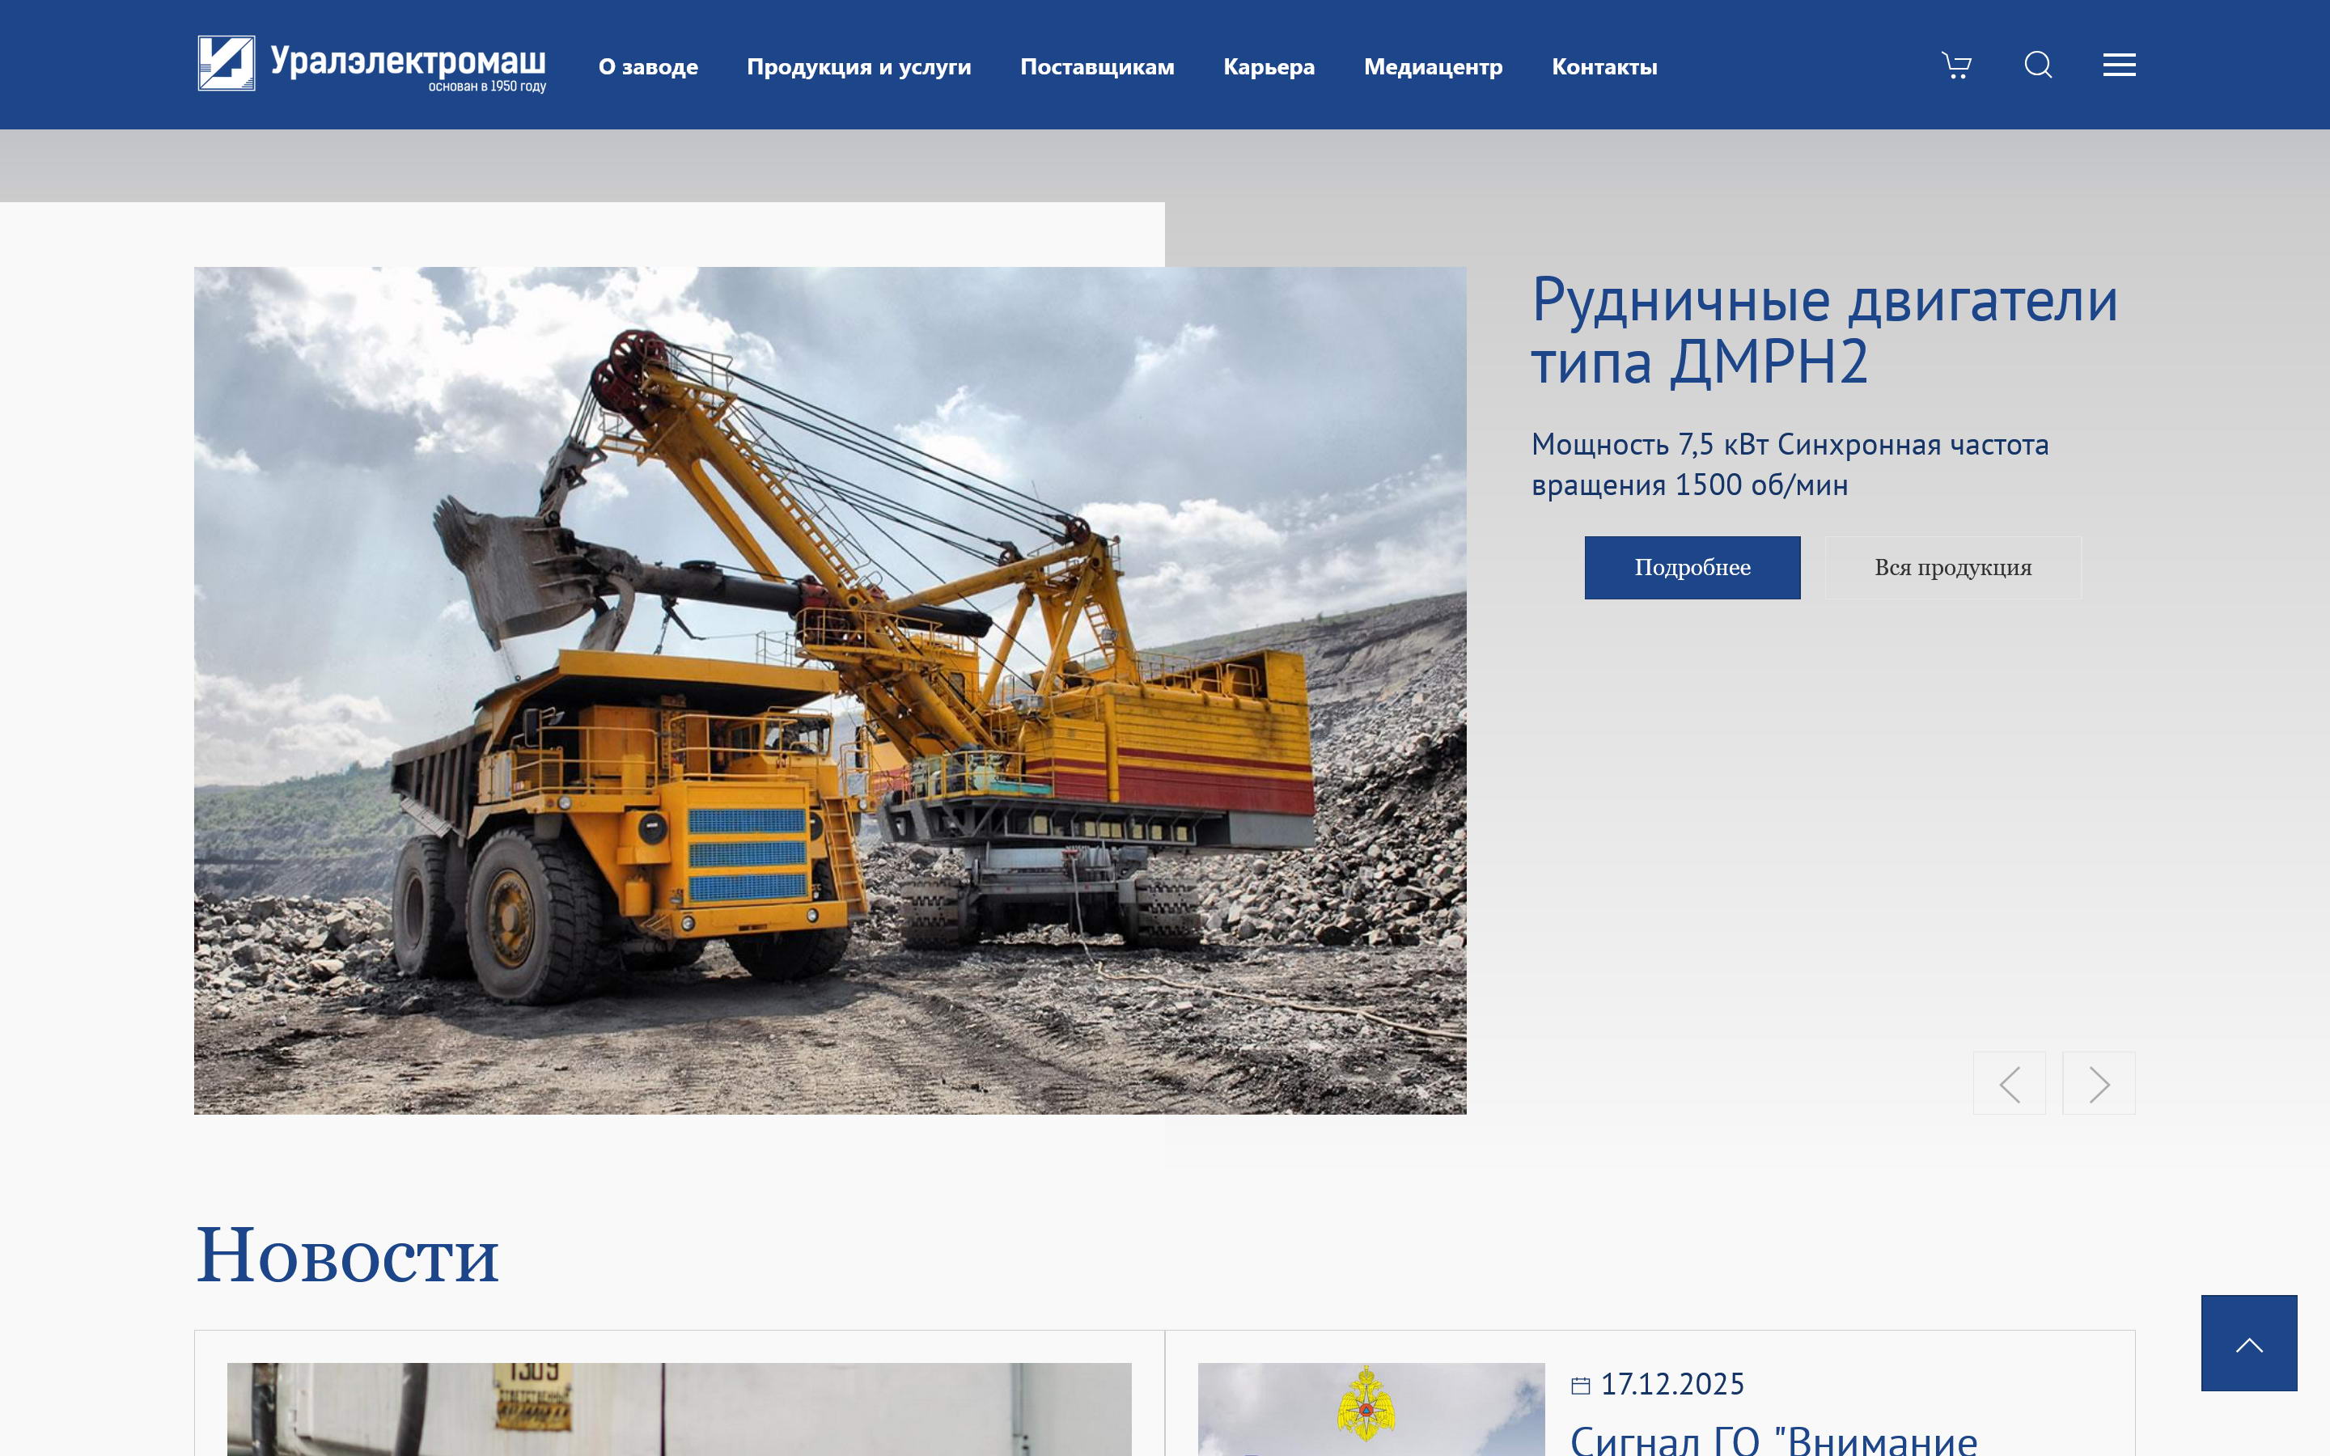Select Поставщикам in the navigation
Viewport: 2330px width, 1456px height.
(1097, 67)
